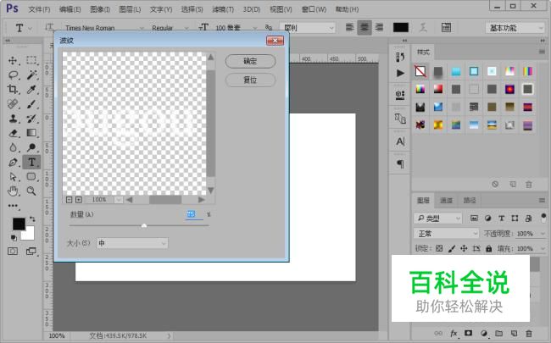Set center text alignment
The image size is (551, 343).
pyautogui.click(x=365, y=27)
